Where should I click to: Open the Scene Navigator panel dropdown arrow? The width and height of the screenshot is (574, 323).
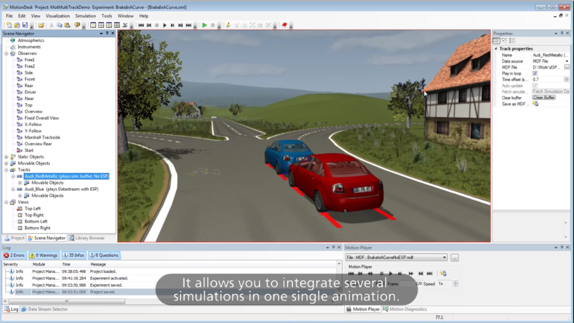click(x=101, y=33)
